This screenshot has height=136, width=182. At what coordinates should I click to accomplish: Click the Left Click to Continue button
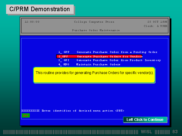coord(145,120)
